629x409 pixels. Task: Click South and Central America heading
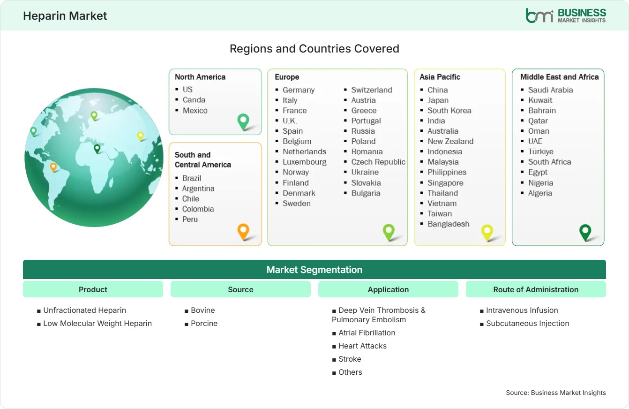[203, 159]
